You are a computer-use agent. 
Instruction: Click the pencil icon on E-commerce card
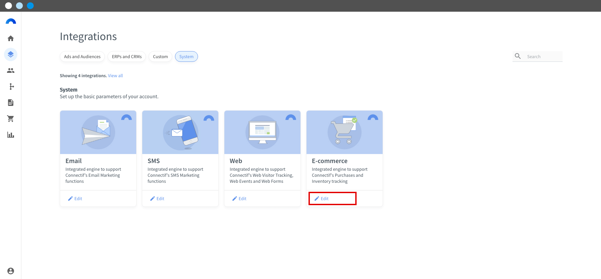pos(317,198)
